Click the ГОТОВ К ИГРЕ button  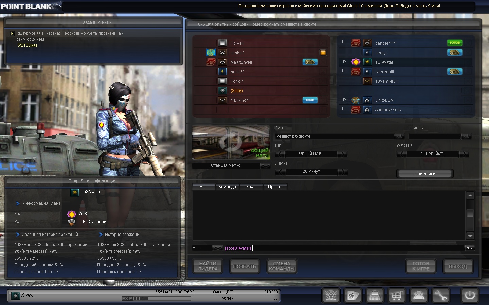point(421,266)
